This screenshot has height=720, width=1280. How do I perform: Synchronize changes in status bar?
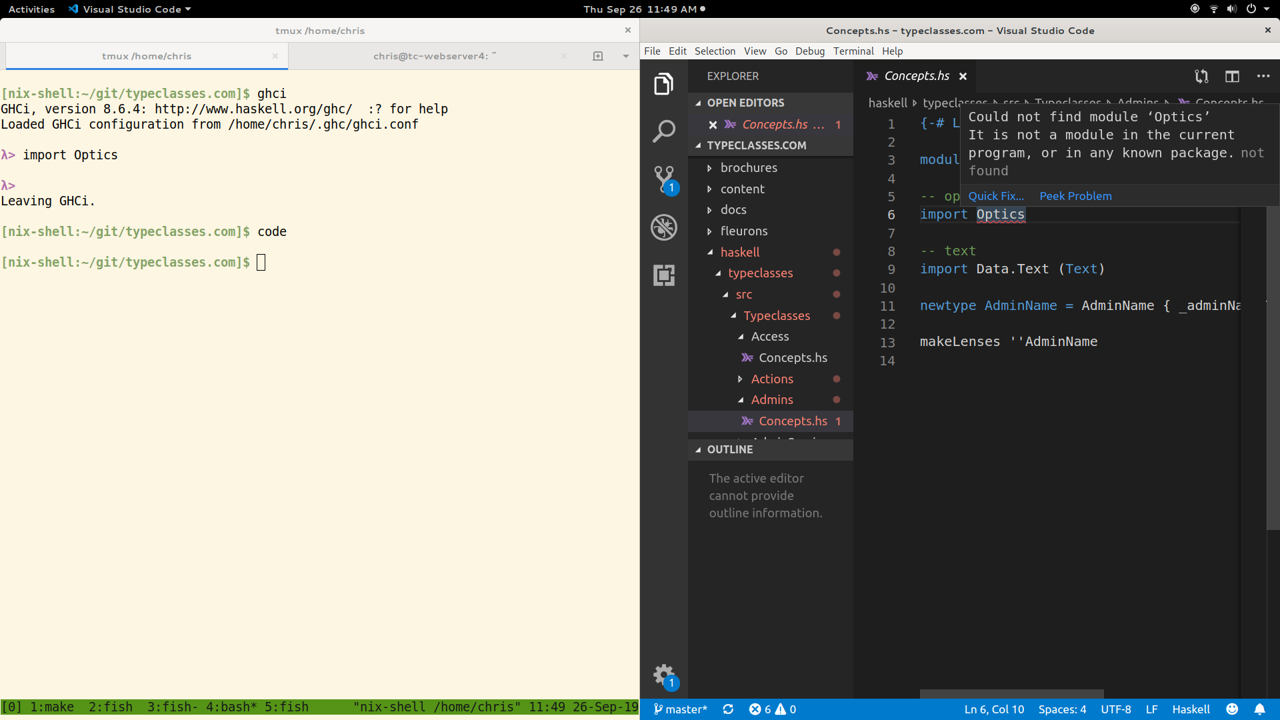pos(728,709)
